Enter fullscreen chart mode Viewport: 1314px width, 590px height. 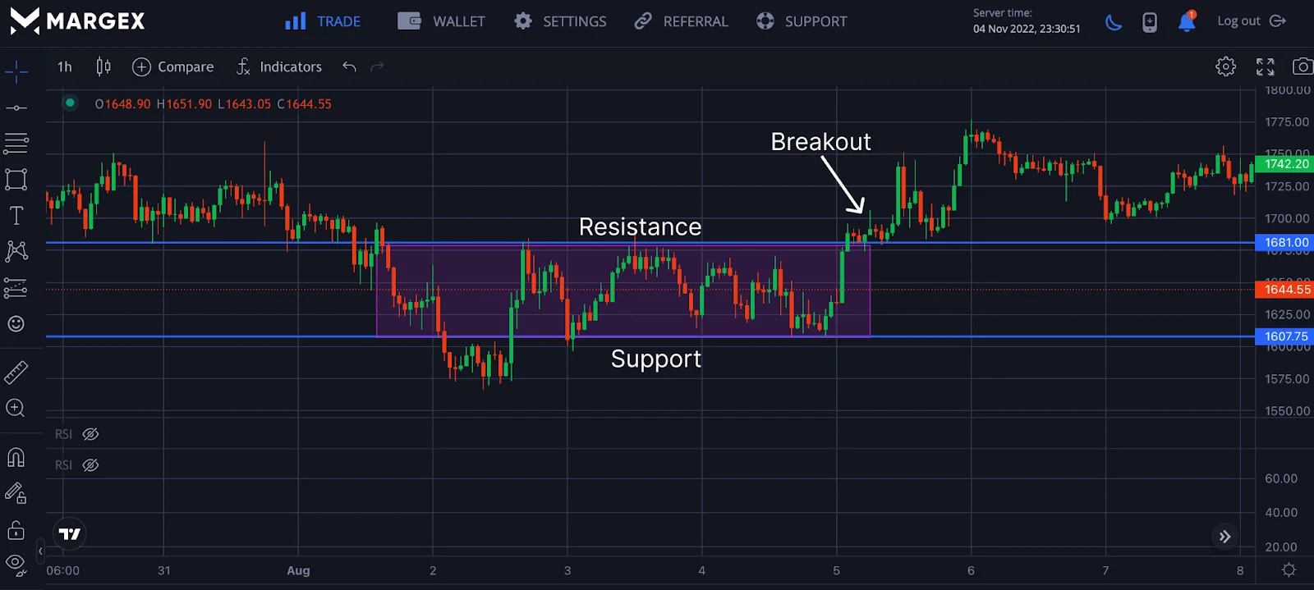tap(1265, 66)
